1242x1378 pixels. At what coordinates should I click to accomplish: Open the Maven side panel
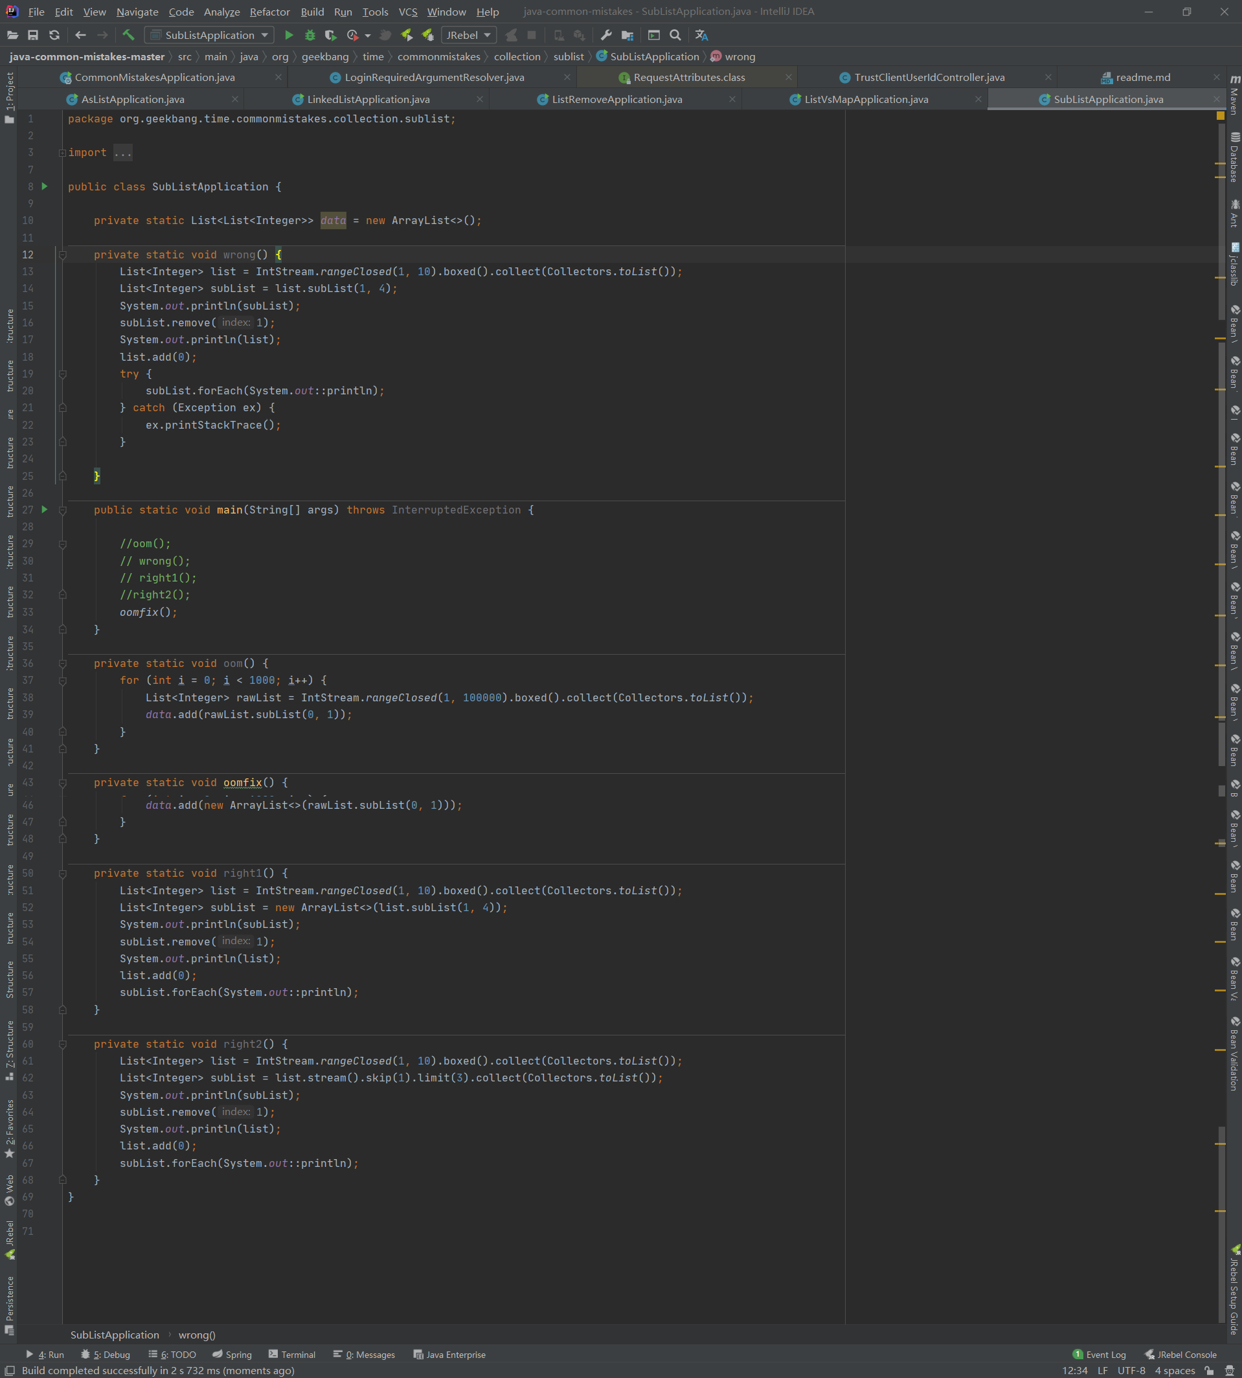[1234, 94]
